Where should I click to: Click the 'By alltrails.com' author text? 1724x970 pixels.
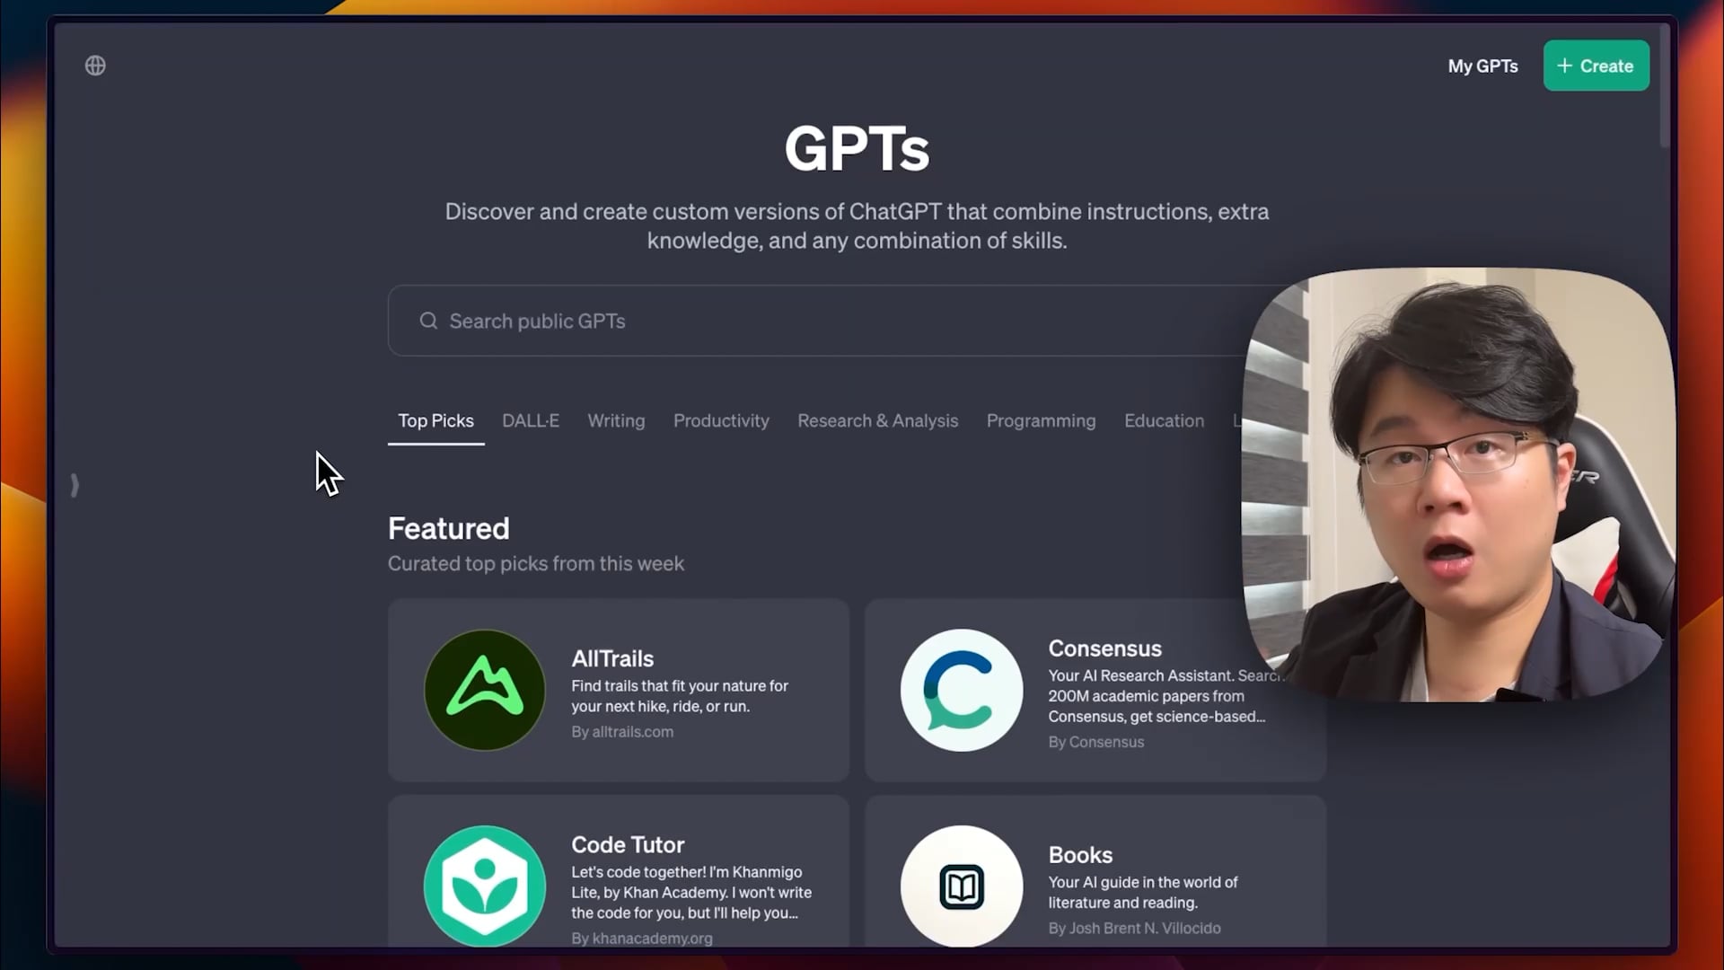pyautogui.click(x=622, y=732)
